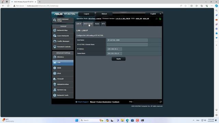The height and width of the screenshot is (123, 219).
Task: Open the Product Registration link
Action: pos(104,102)
